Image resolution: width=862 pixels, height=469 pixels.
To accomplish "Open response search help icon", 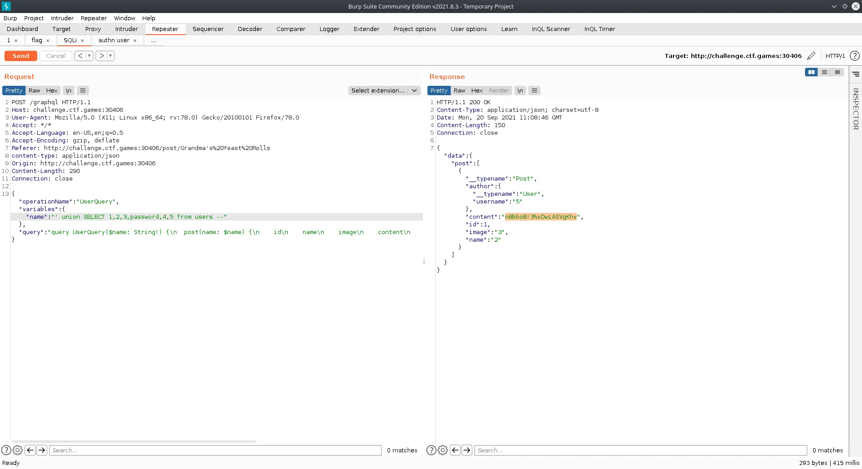I will [431, 450].
